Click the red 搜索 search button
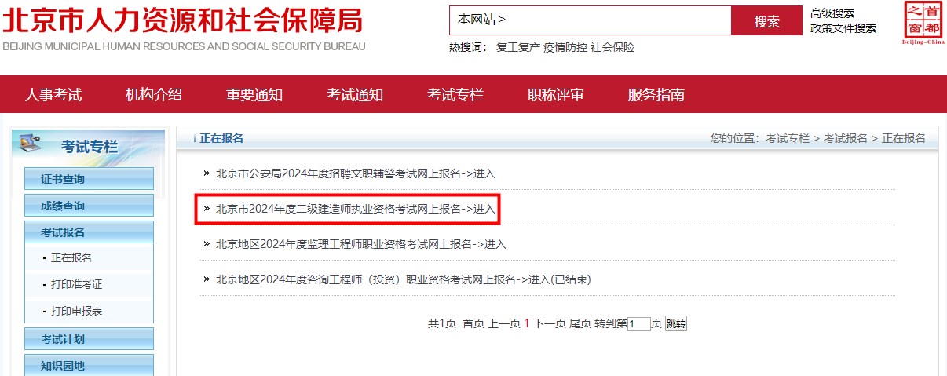This screenshot has width=947, height=376. pos(766,21)
